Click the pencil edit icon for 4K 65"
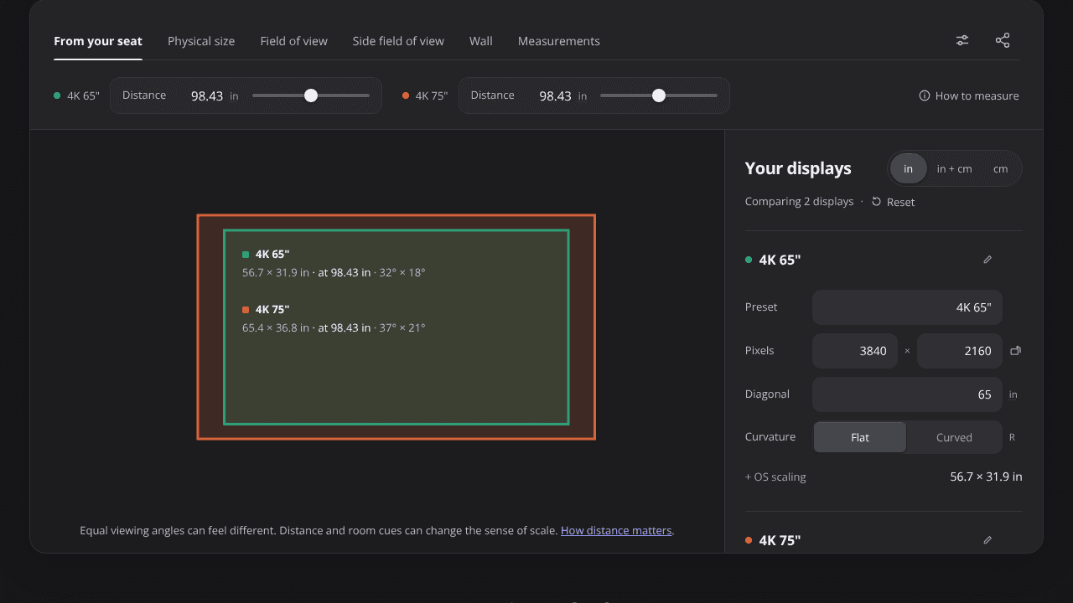Screen dimensions: 1073x603 click(987, 260)
